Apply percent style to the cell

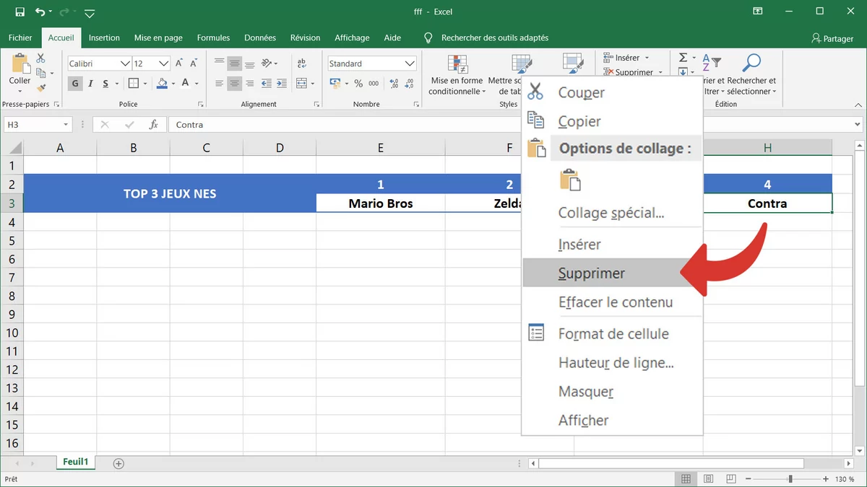point(358,84)
